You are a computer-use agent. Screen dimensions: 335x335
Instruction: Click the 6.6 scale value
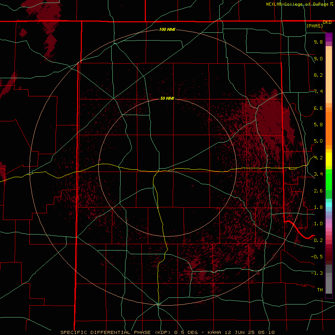tap(318, 108)
